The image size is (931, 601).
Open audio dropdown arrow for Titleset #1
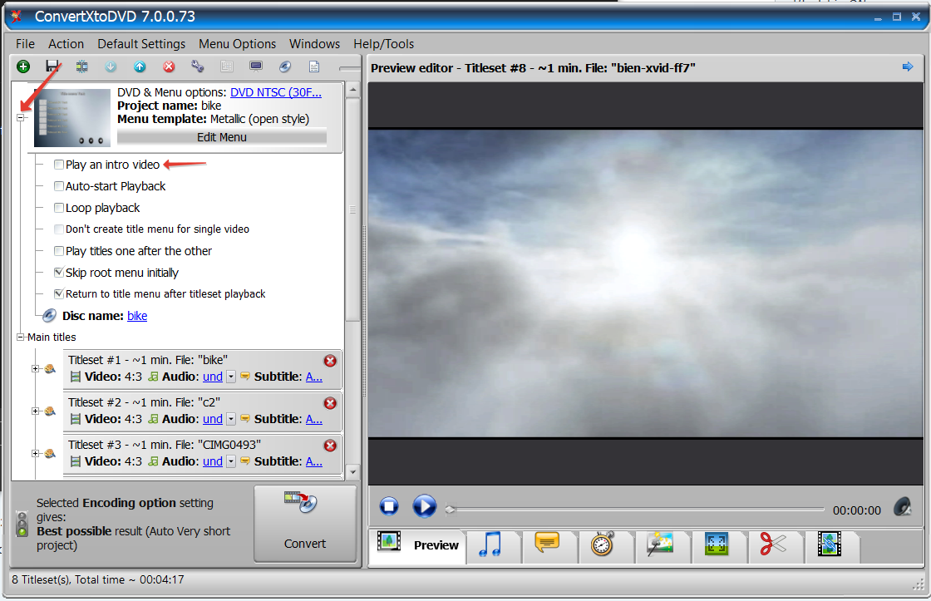tap(231, 377)
